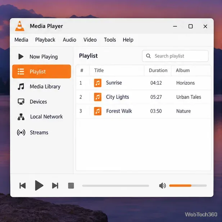Select Playlist label in the sidebar
This screenshot has height=222, width=222.
(x=38, y=72)
